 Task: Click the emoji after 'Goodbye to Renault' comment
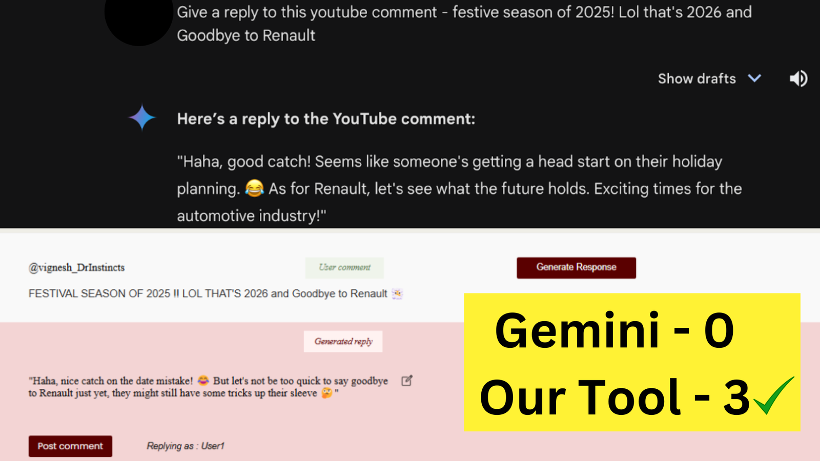pyautogui.click(x=397, y=294)
